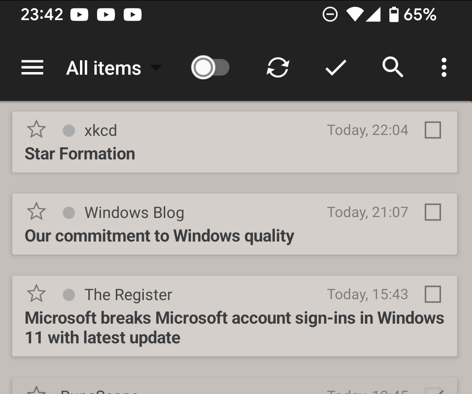Check the box for The Register item

pyautogui.click(x=433, y=294)
